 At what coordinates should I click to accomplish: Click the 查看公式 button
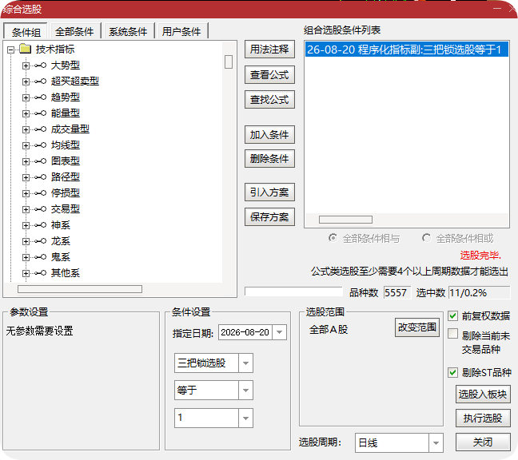269,75
